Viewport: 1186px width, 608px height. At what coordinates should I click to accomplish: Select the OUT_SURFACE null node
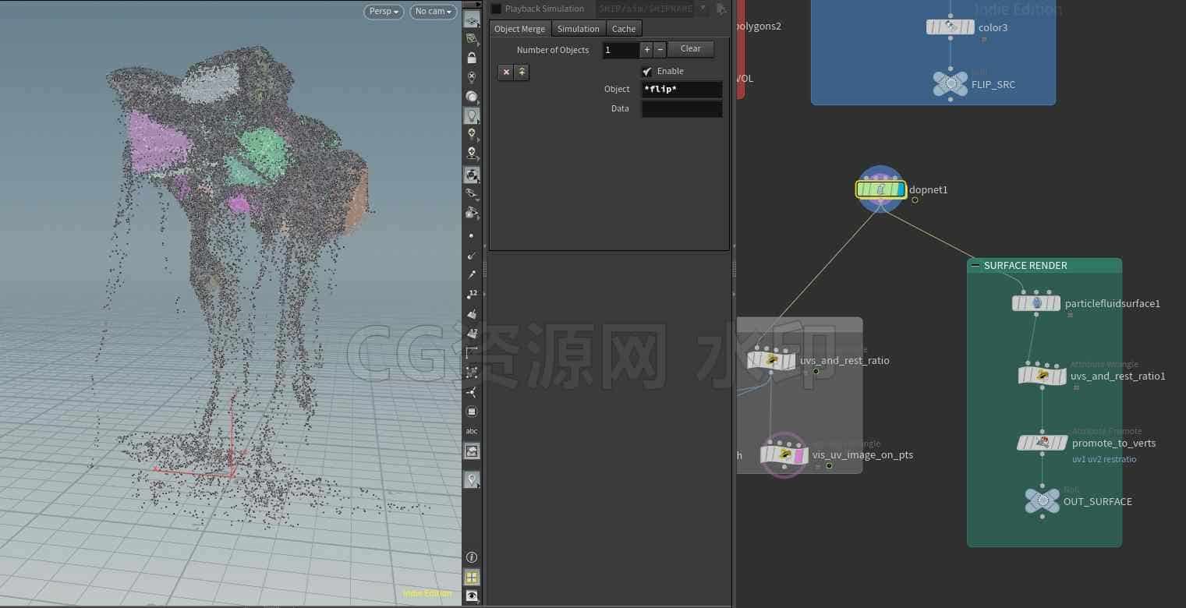coord(1043,500)
